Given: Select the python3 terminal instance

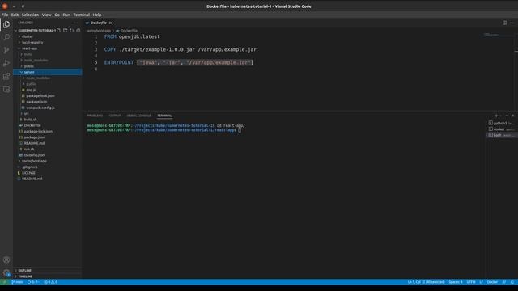Looking at the screenshot, I should (x=502, y=123).
